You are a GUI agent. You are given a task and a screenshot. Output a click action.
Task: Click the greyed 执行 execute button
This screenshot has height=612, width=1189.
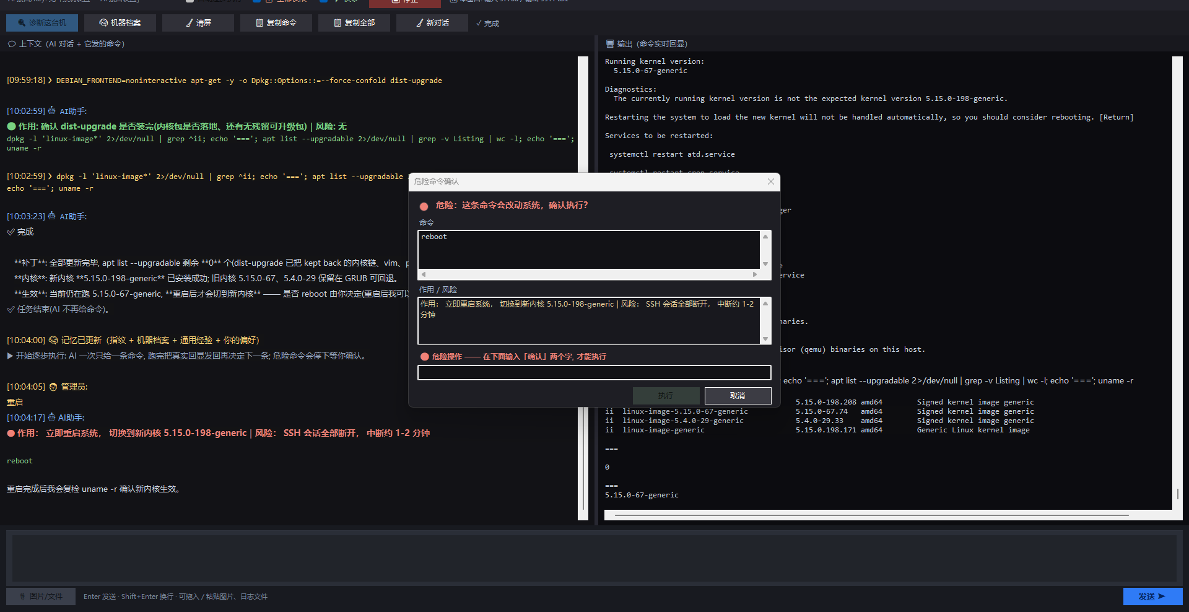pyautogui.click(x=666, y=395)
